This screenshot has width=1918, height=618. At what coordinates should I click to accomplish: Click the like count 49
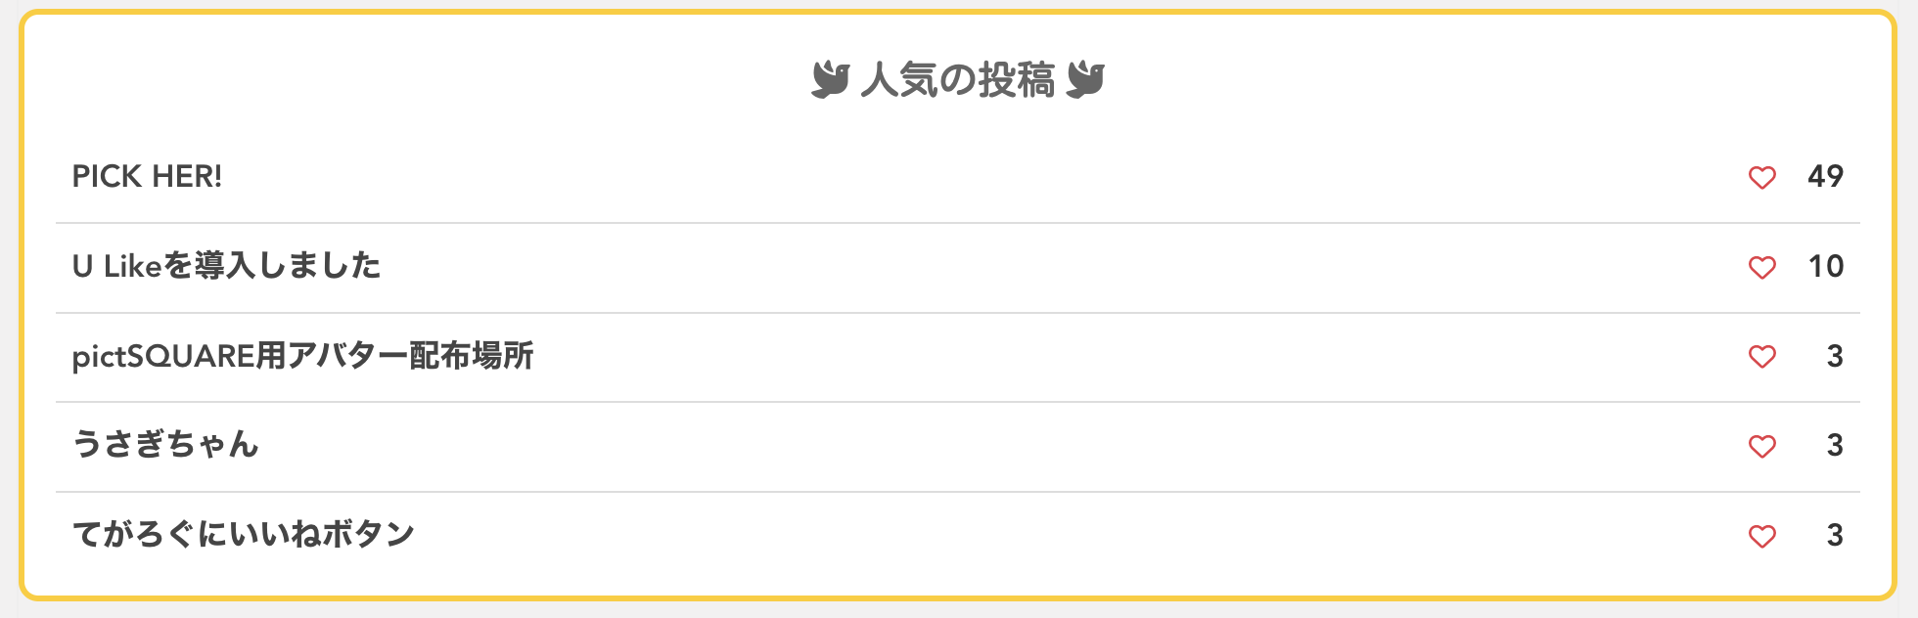[1825, 177]
